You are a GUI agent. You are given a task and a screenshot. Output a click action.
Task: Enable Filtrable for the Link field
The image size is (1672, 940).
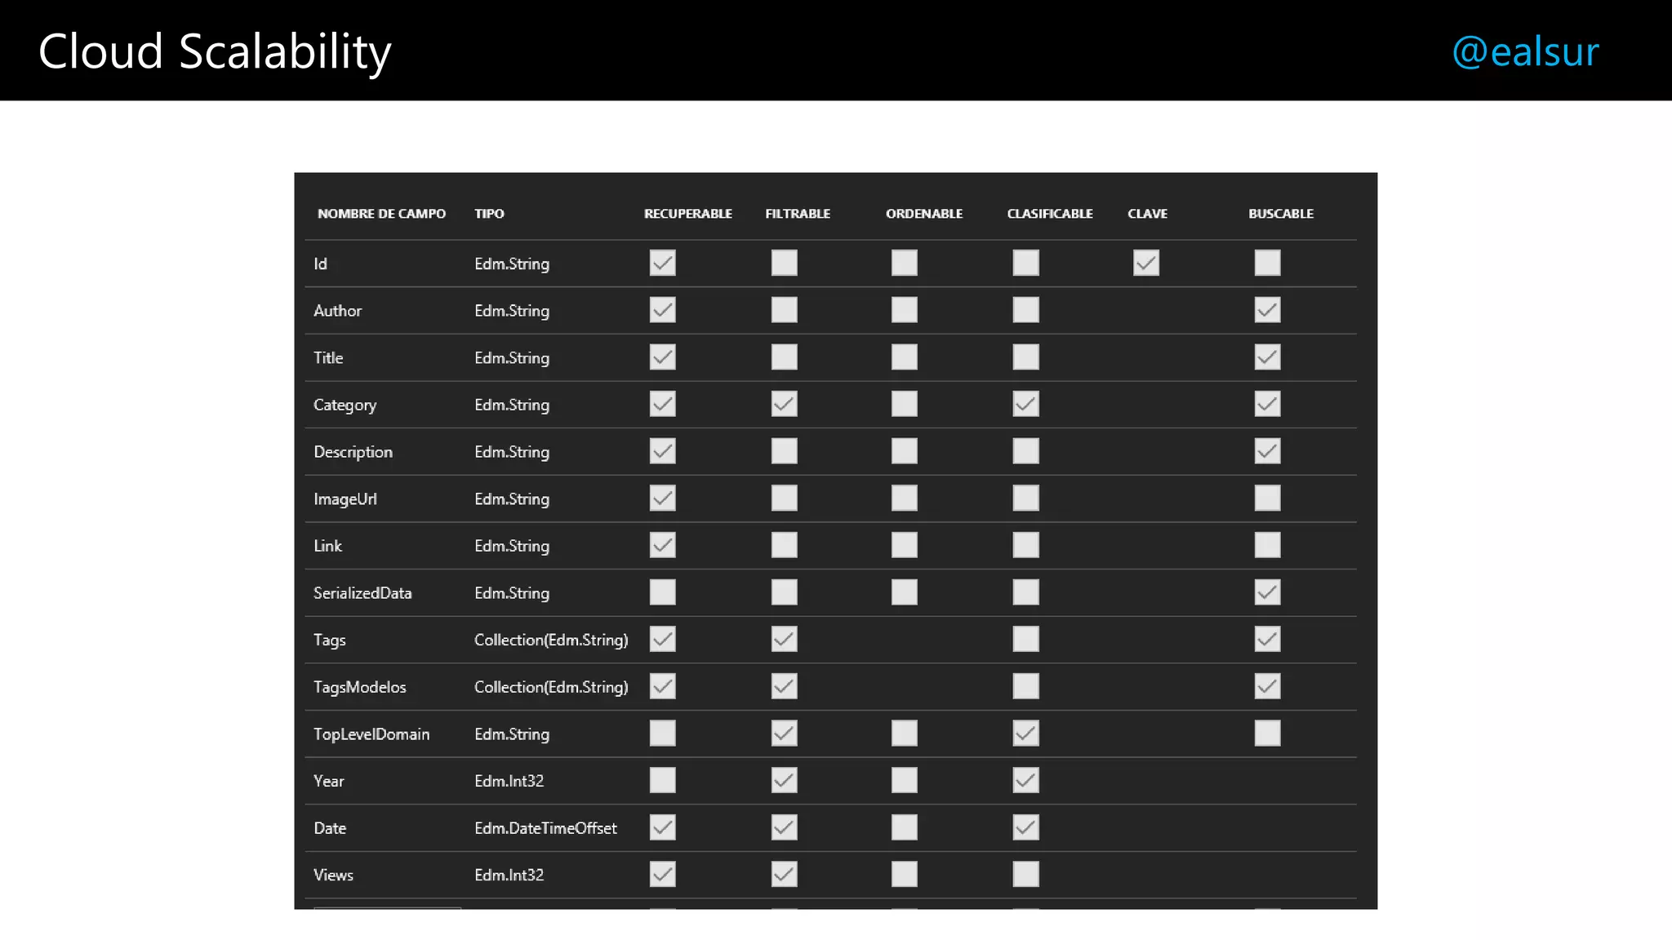click(x=784, y=545)
